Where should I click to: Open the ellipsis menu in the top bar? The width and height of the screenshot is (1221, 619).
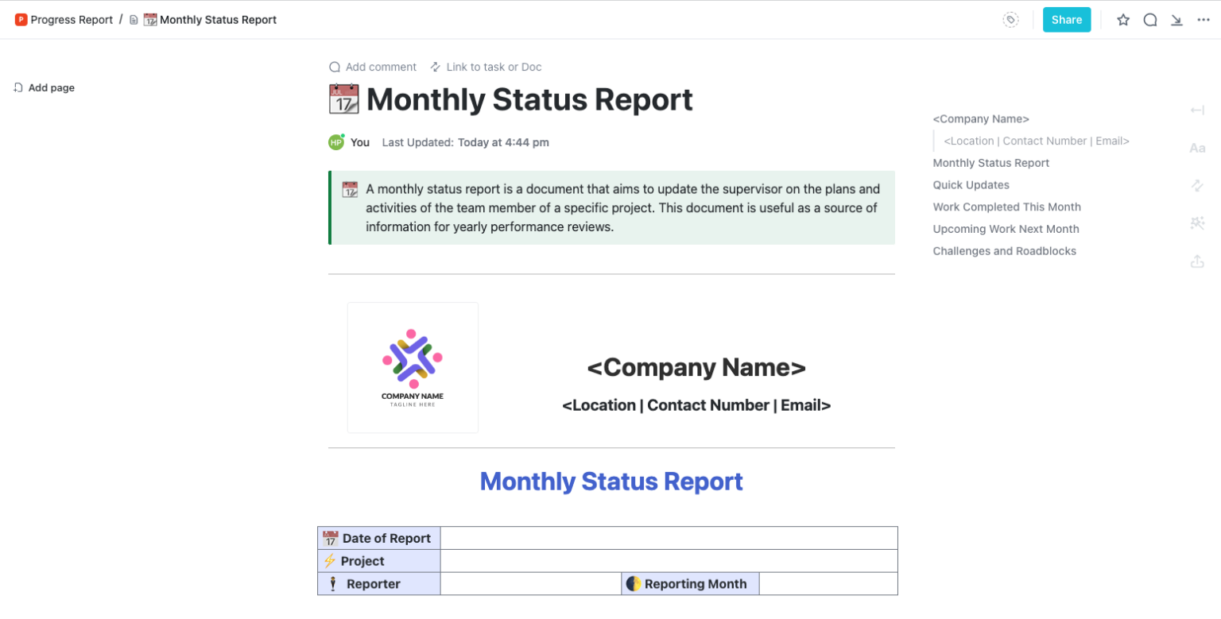click(1204, 20)
